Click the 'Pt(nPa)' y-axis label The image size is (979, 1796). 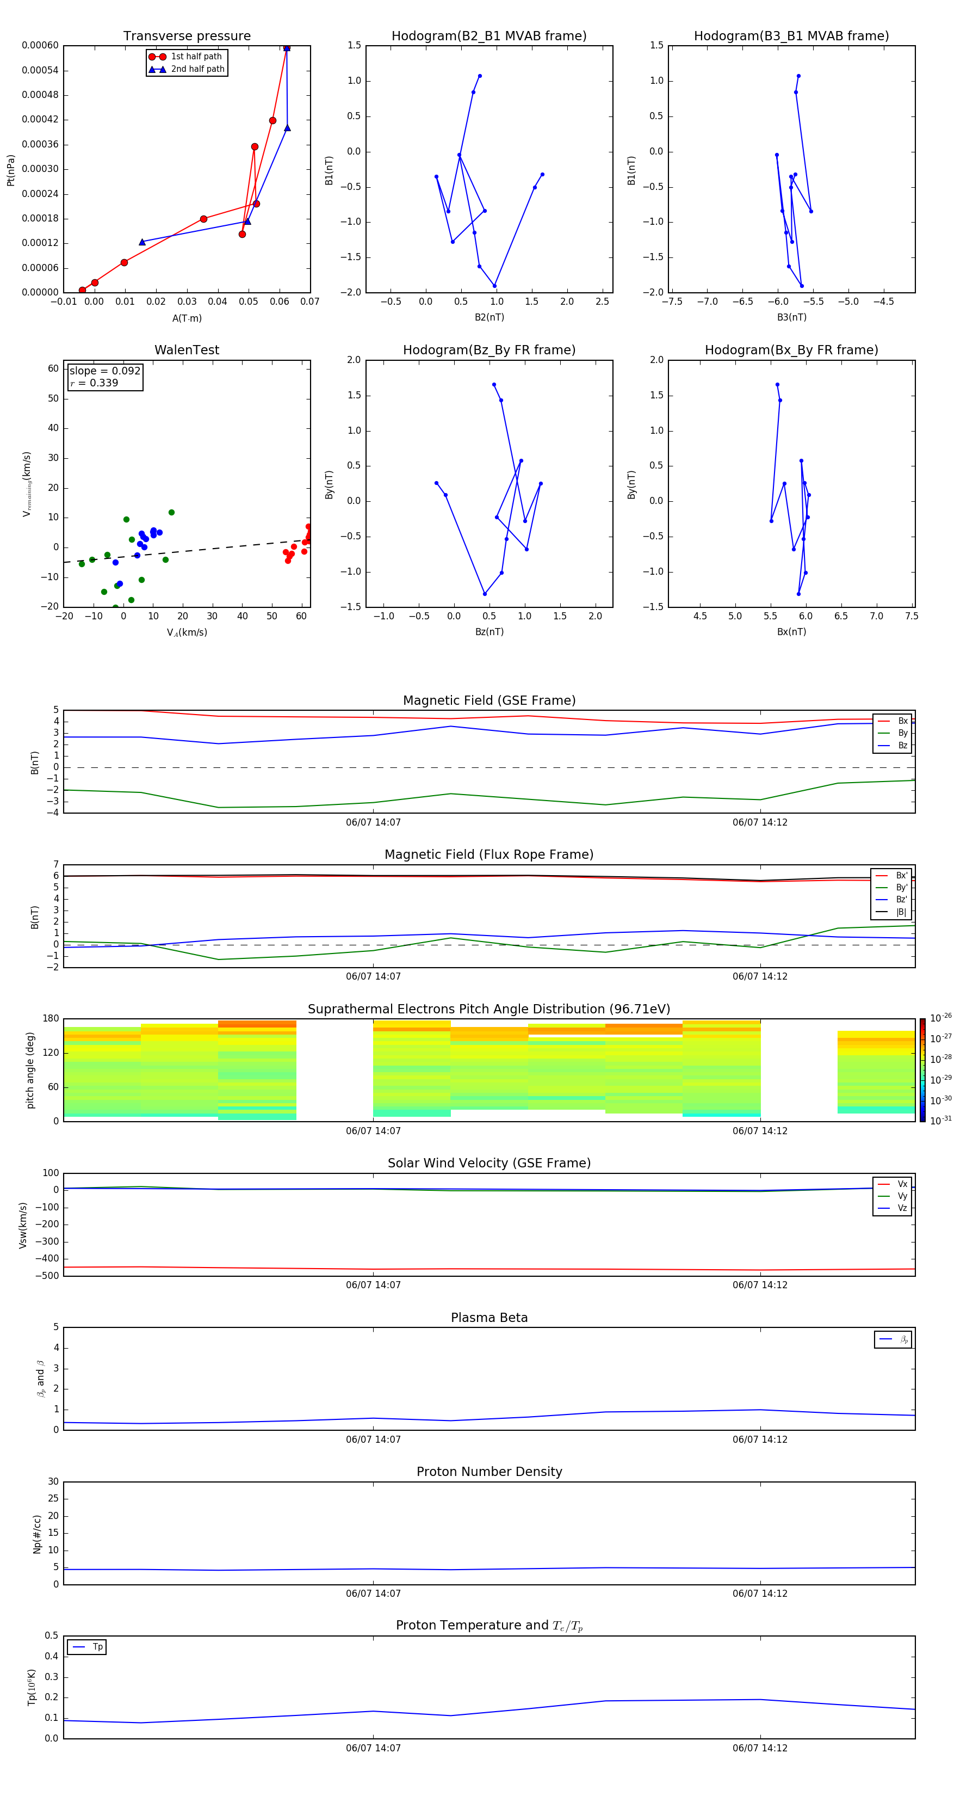10,170
